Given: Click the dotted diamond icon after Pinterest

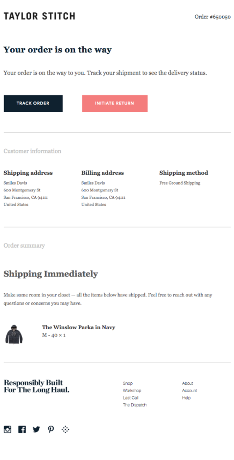Looking at the screenshot, I should [x=65, y=429].
